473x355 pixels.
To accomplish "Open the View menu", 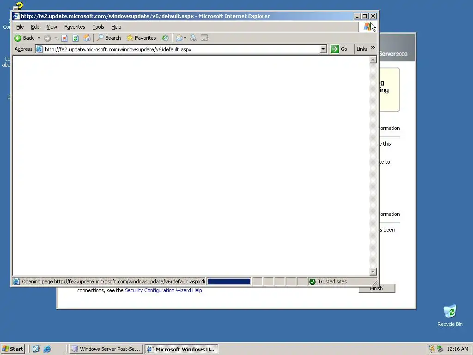I will pyautogui.click(x=52, y=27).
